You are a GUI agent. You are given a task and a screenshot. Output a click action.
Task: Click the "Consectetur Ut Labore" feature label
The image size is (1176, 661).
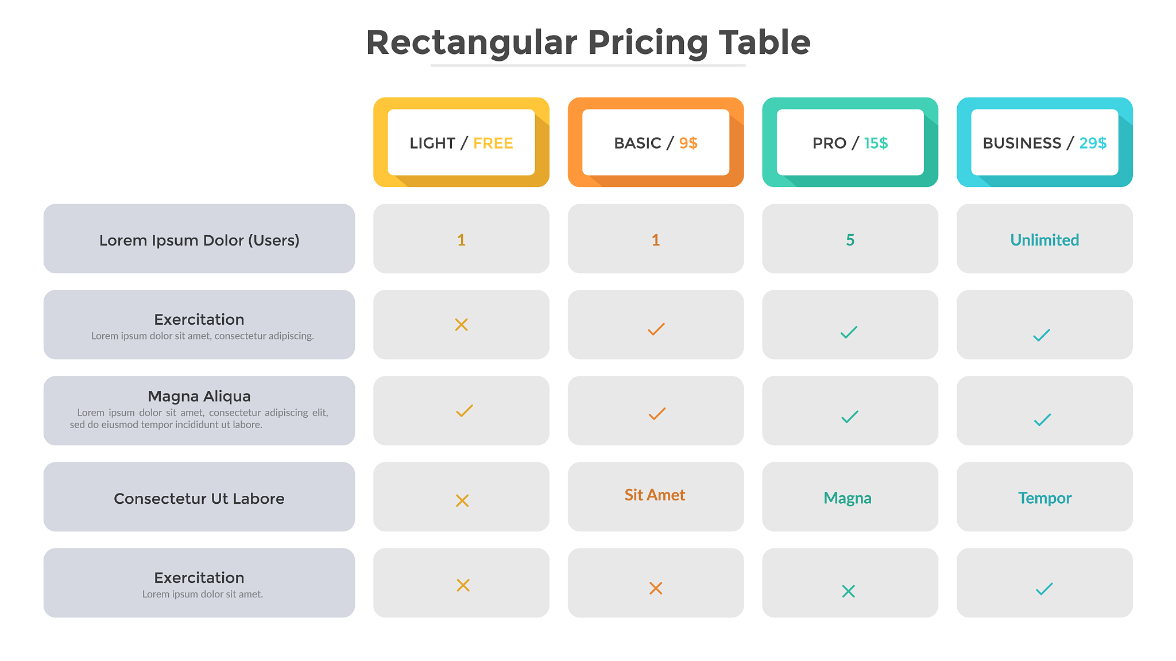pos(199,498)
